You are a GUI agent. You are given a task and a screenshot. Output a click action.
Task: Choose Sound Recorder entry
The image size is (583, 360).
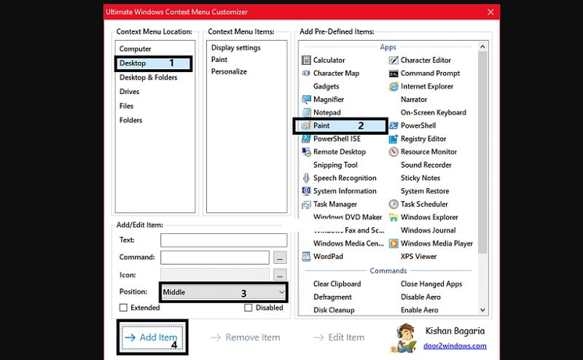(x=426, y=165)
